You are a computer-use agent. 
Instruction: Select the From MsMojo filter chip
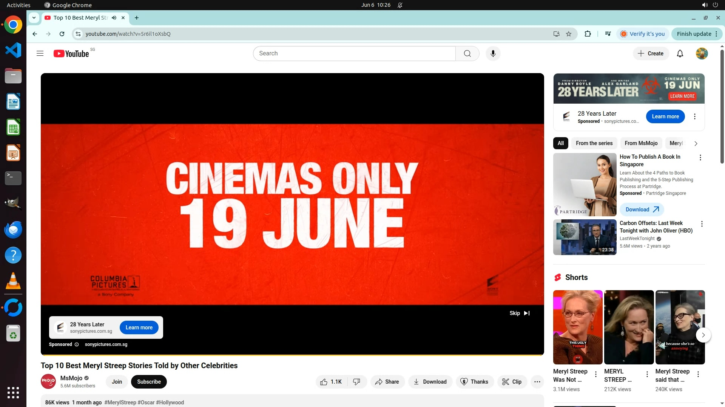641,143
